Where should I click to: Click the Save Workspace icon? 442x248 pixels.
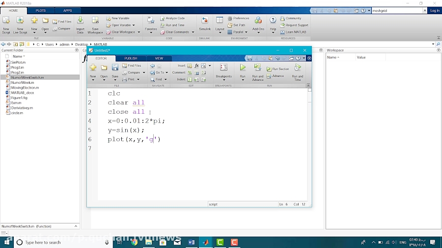pyautogui.click(x=95, y=21)
